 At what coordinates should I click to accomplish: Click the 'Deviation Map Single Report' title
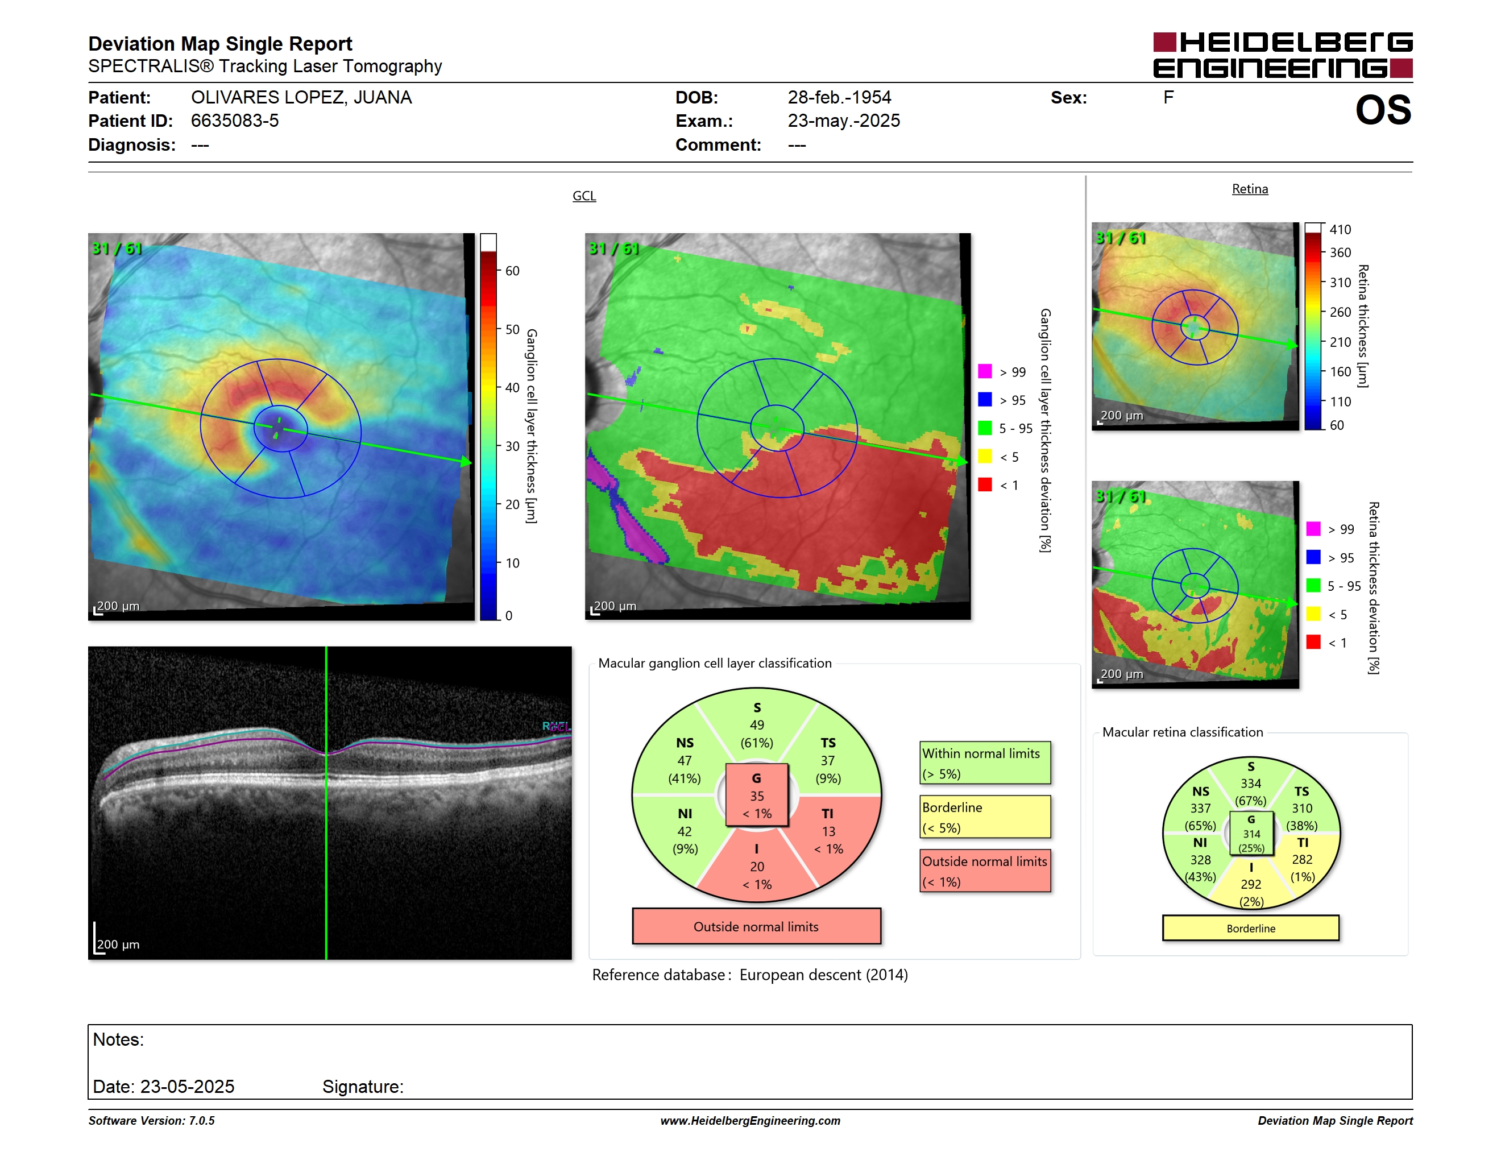(220, 44)
